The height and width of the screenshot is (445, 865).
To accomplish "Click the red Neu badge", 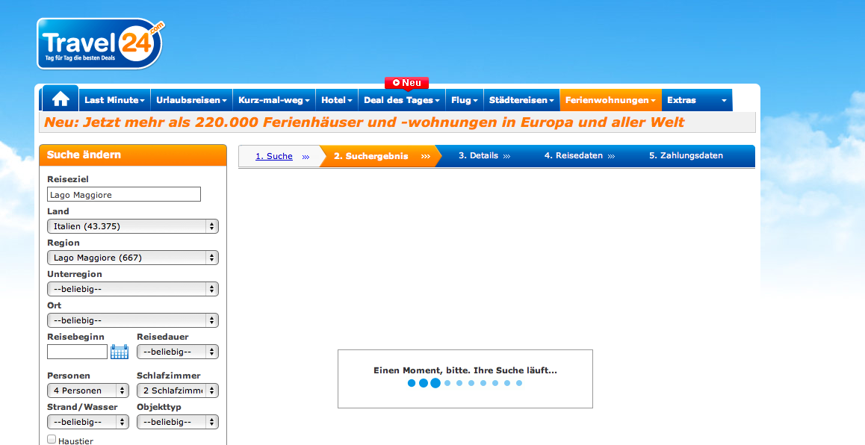I will (407, 83).
